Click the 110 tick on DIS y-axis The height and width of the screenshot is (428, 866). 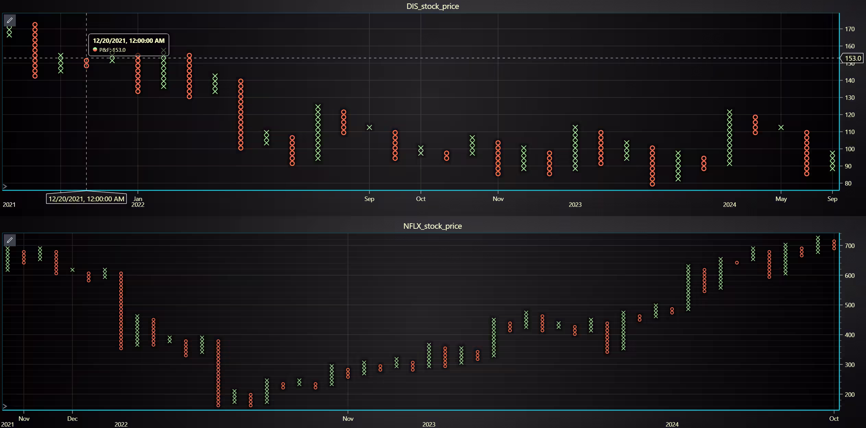point(850,132)
